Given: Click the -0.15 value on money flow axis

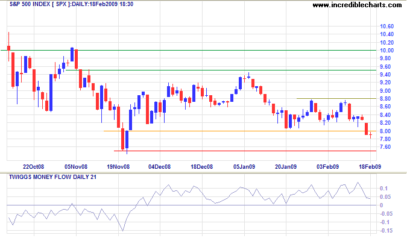Looking at the screenshot, I should tap(386, 231).
